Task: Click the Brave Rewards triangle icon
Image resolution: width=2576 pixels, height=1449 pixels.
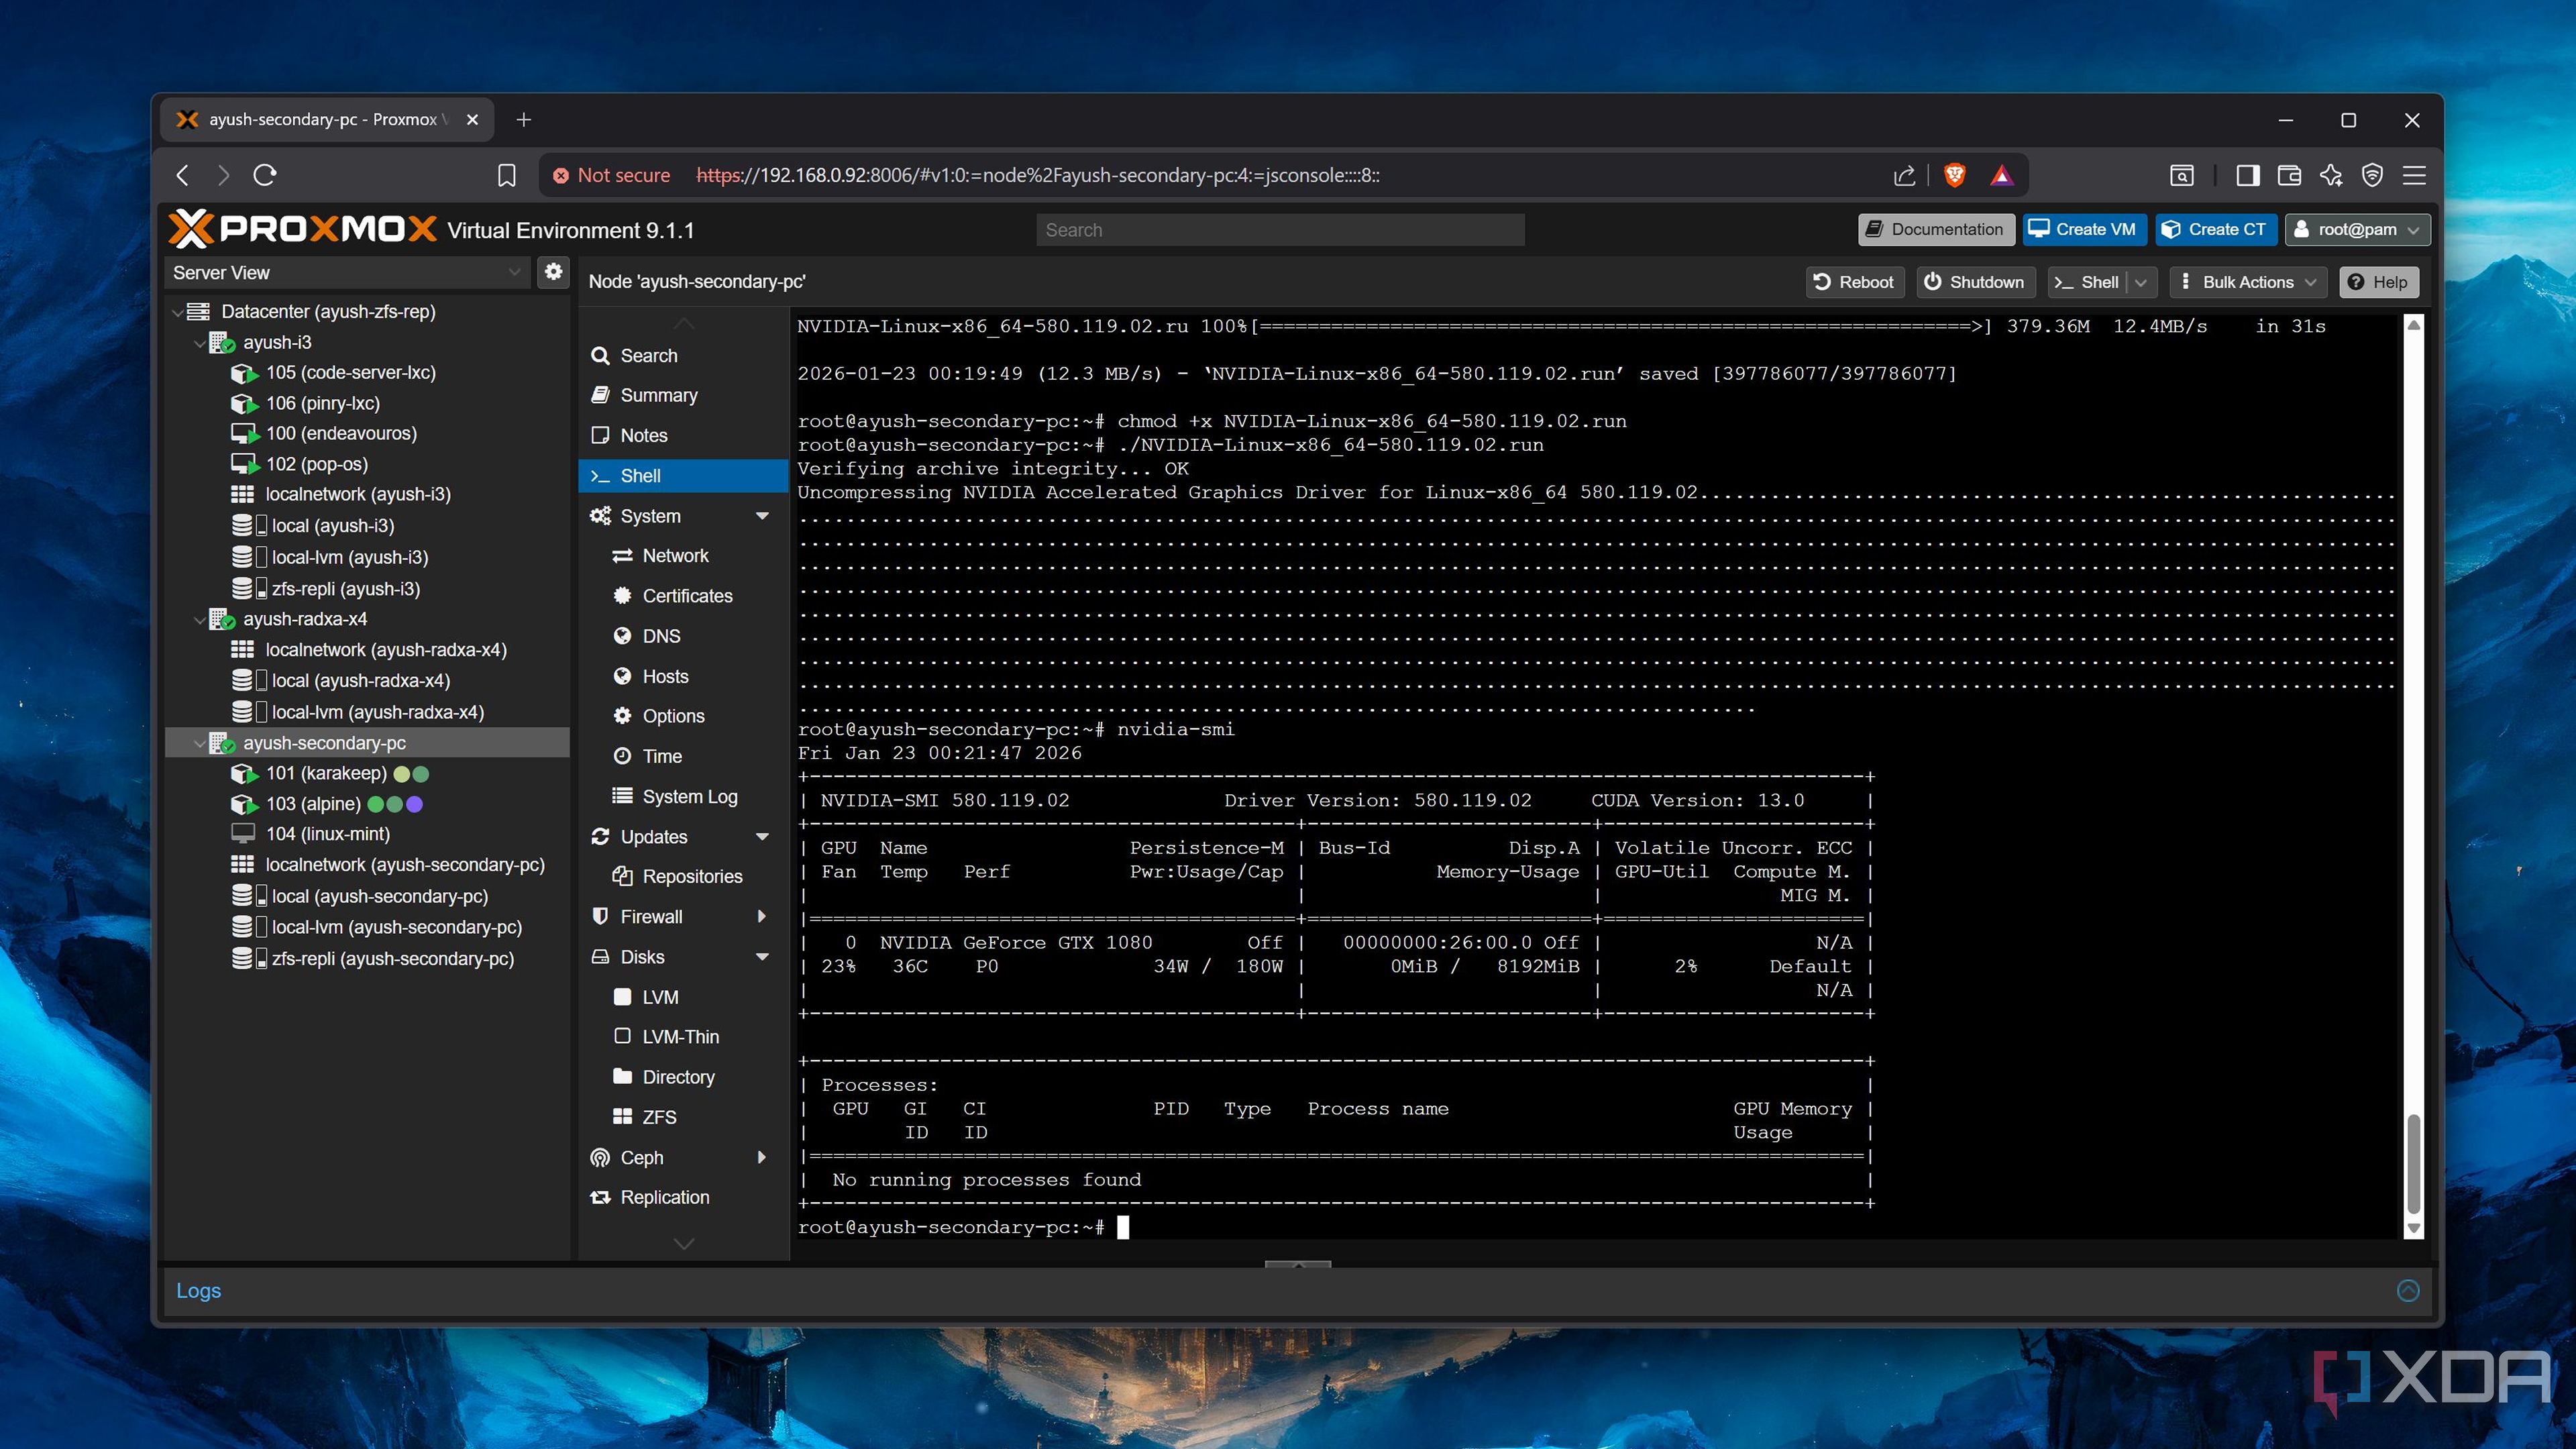Action: click(2001, 175)
